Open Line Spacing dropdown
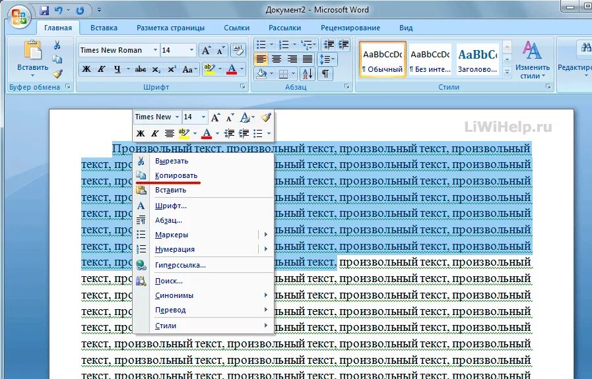Viewport: 592px width, 379px height. coord(327,59)
